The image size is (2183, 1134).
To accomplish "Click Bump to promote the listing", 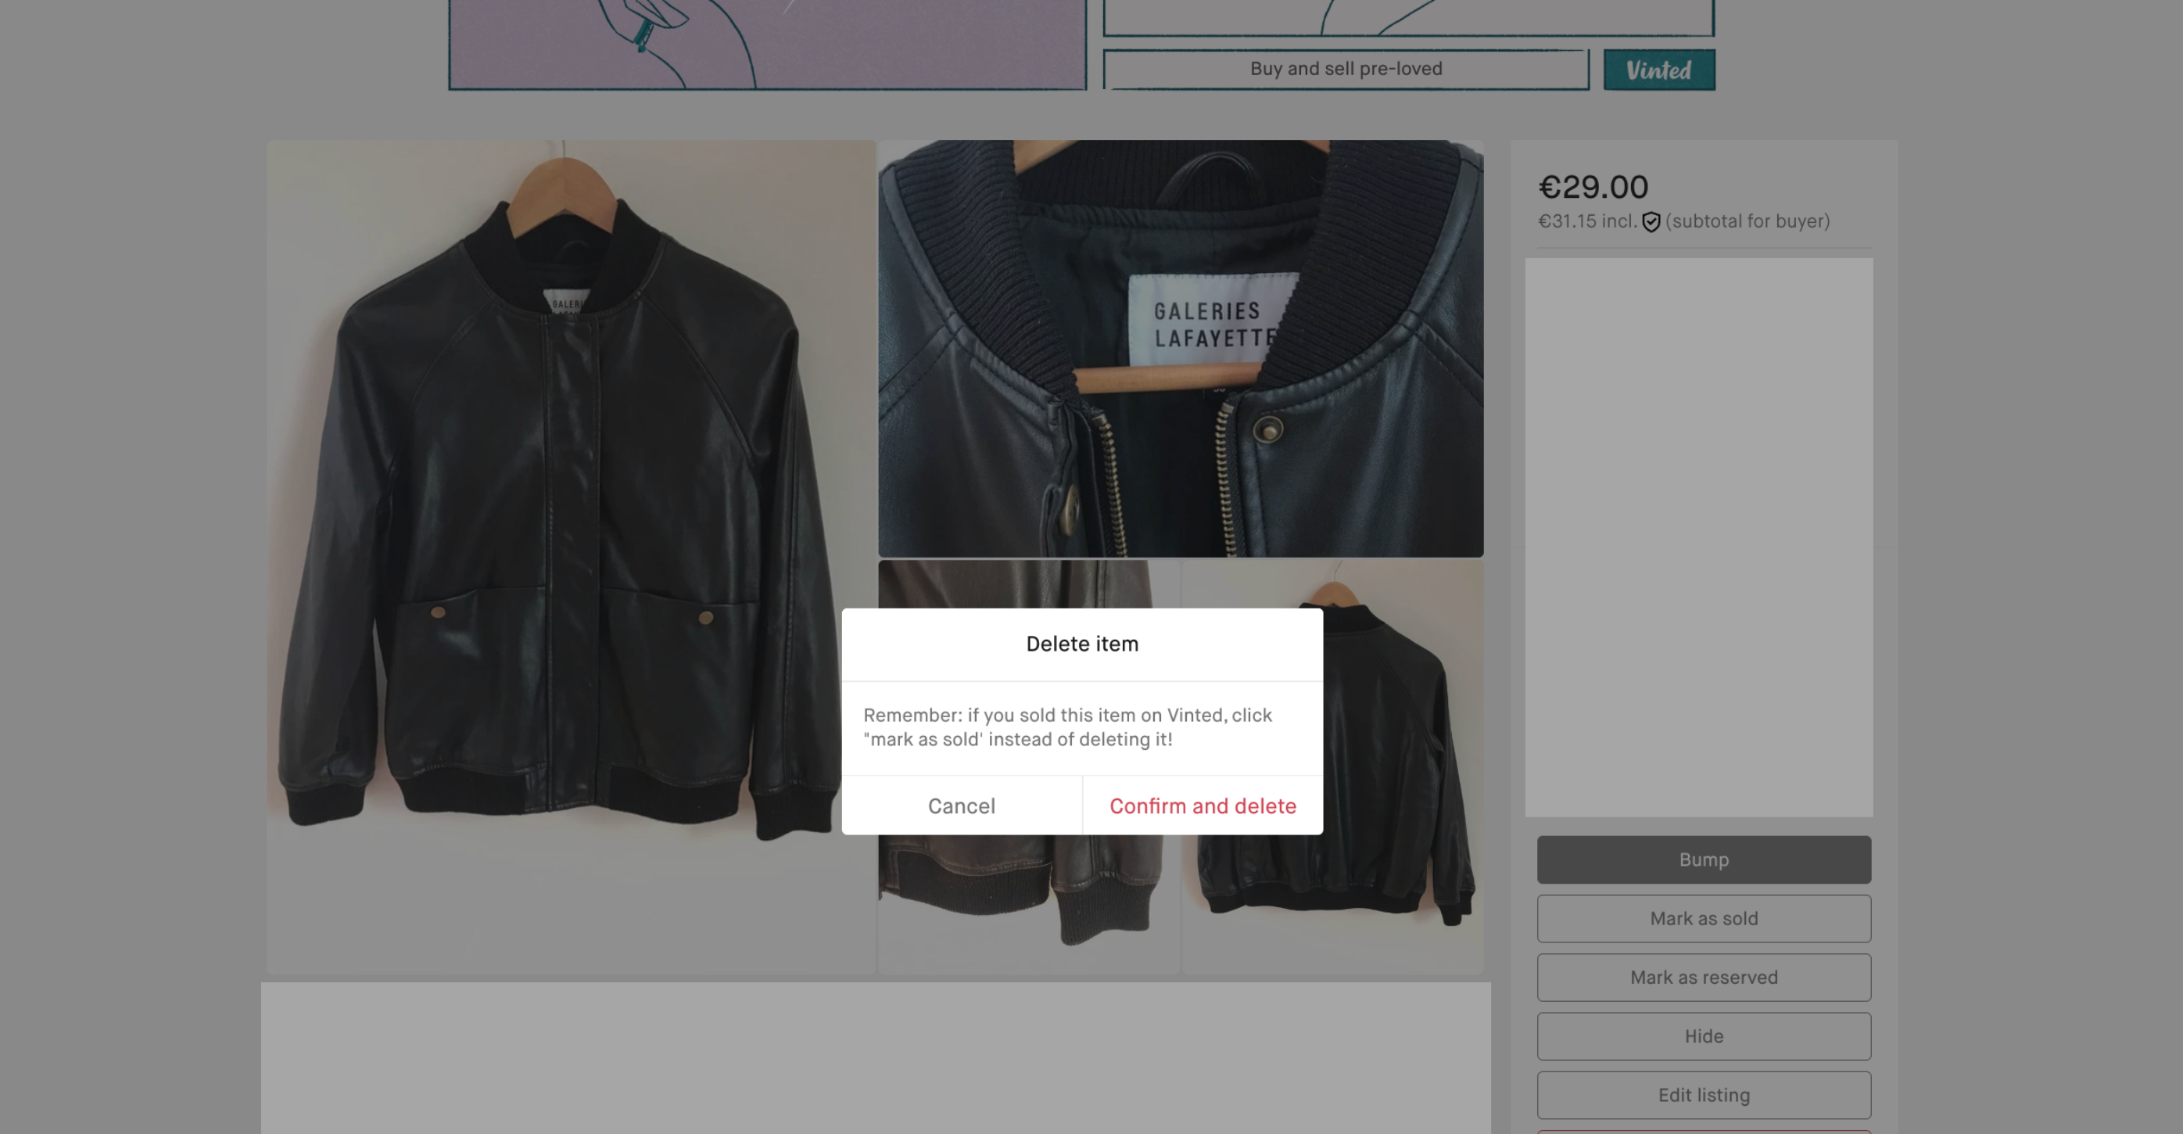I will click(1704, 858).
